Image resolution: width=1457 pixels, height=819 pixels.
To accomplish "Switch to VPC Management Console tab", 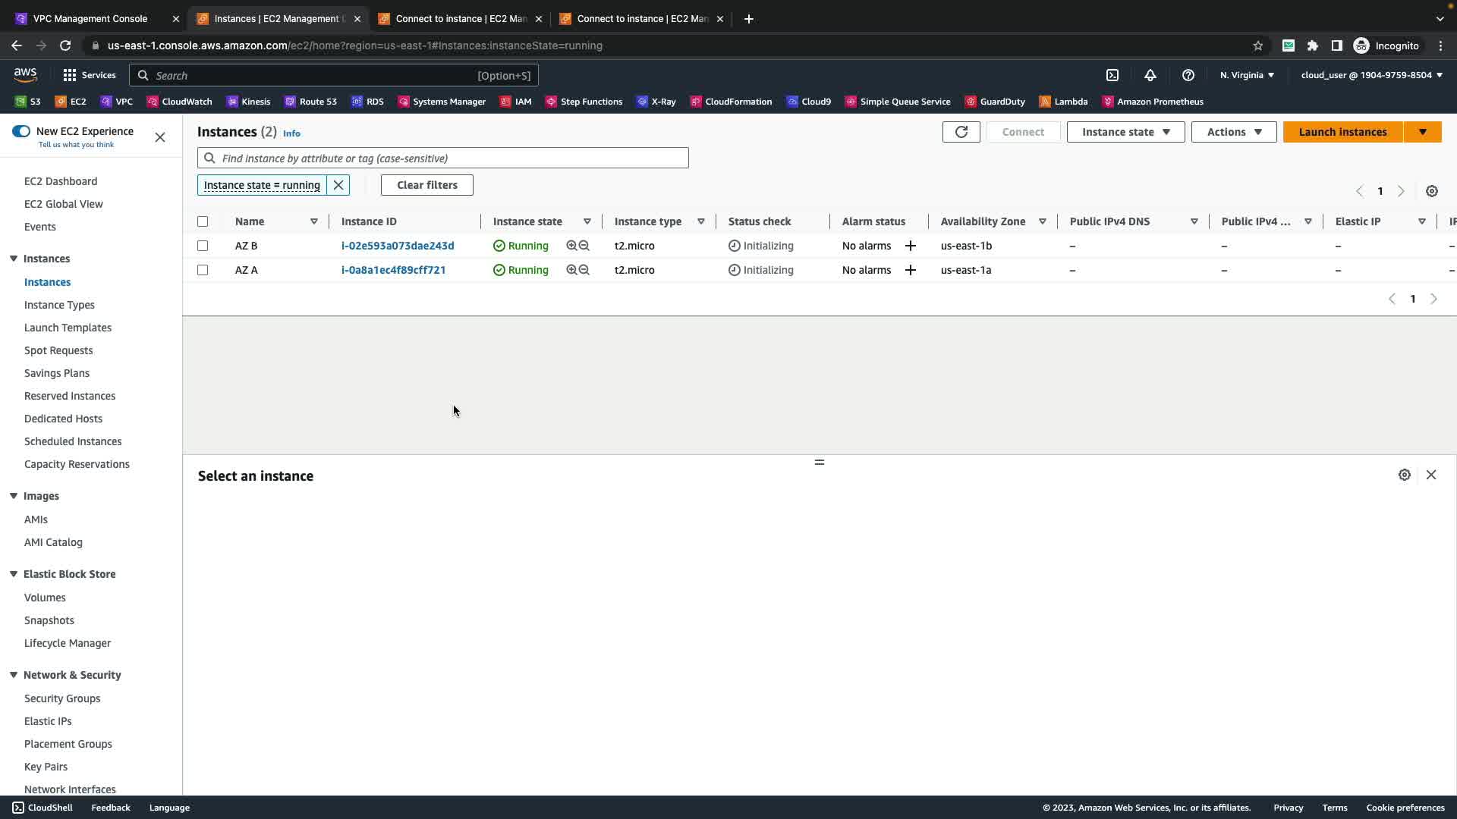I will (90, 18).
